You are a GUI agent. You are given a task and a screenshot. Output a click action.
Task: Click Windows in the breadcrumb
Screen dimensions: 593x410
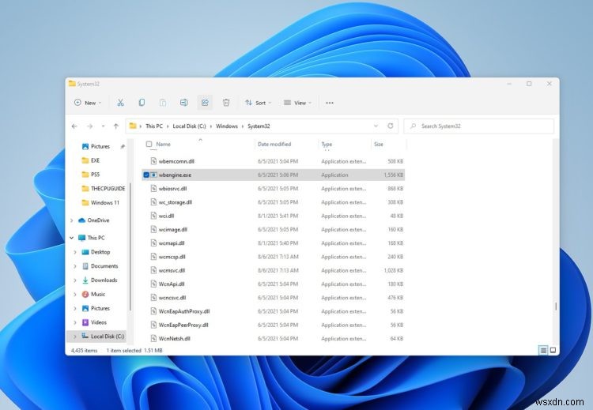click(227, 126)
